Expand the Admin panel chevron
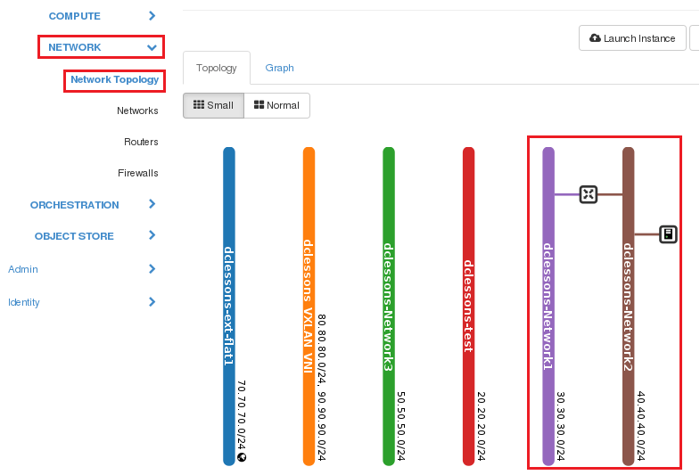 152,269
